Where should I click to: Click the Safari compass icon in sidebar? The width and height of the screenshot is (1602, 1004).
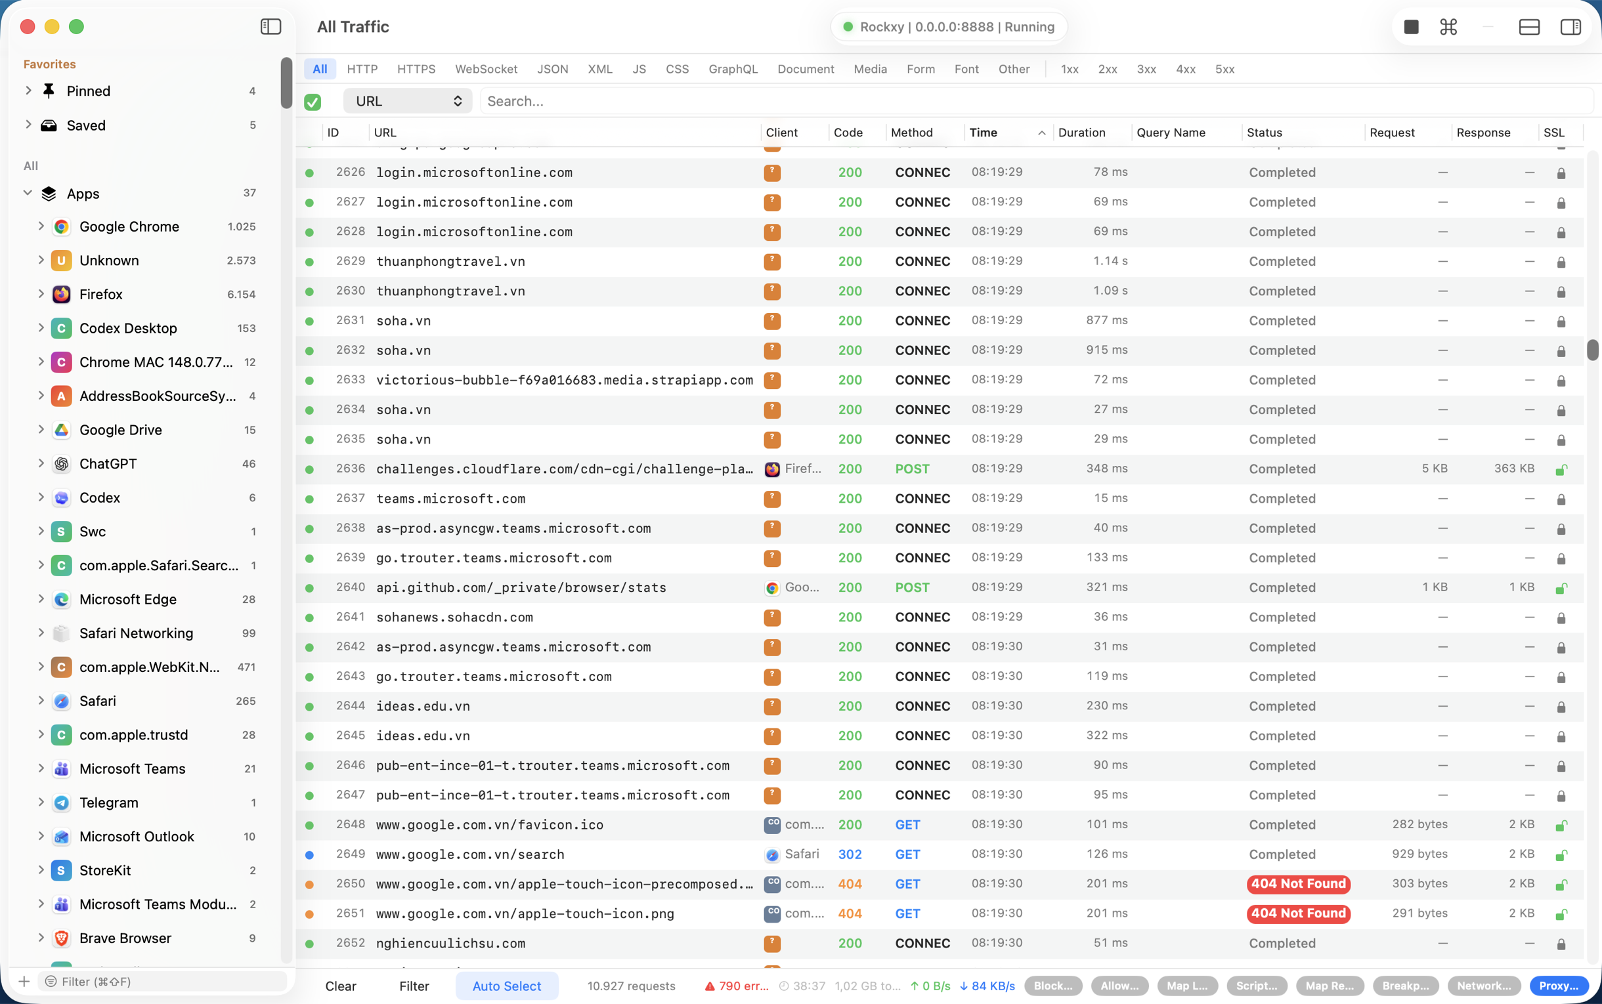(61, 701)
